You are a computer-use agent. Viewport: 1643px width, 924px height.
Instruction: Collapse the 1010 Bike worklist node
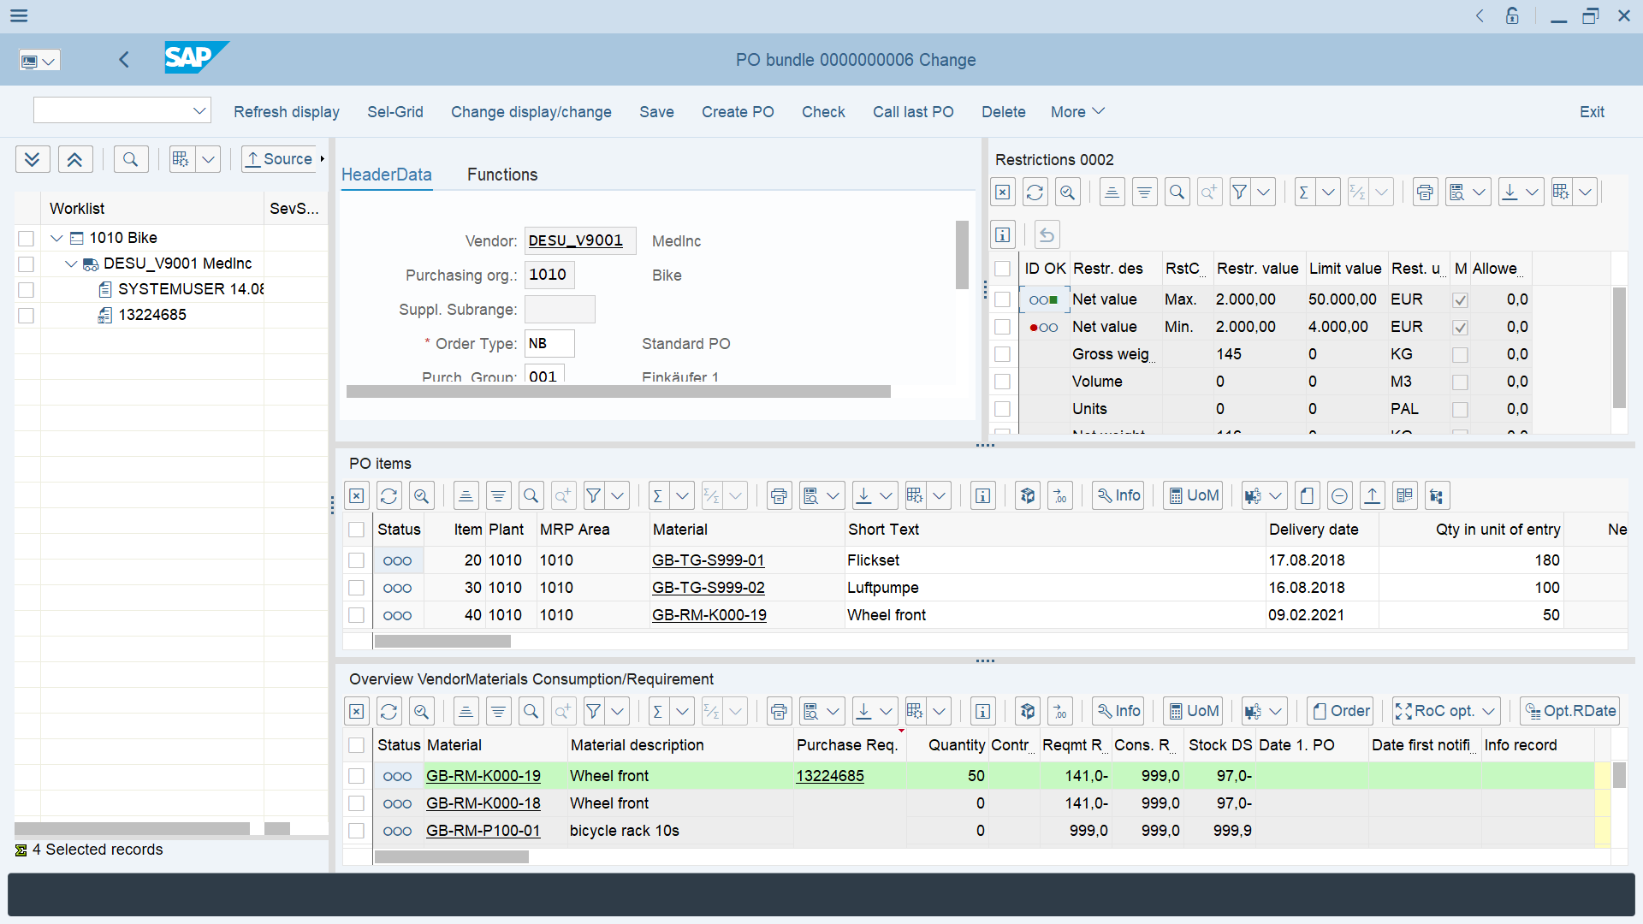(x=56, y=238)
